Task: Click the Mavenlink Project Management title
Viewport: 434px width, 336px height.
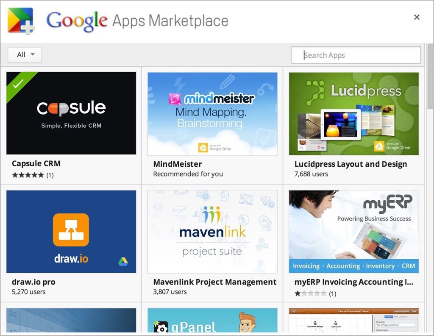Action: [215, 282]
